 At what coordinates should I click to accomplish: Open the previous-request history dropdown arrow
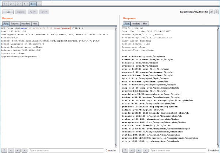35,12
